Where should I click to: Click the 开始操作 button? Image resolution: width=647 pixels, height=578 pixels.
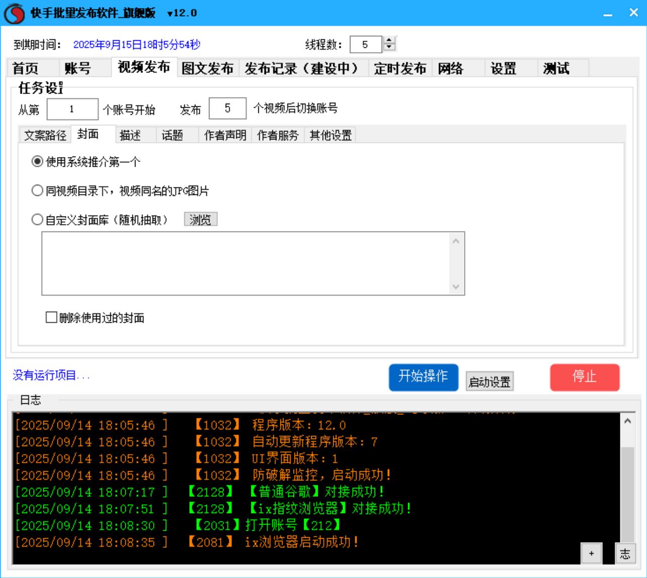point(423,377)
